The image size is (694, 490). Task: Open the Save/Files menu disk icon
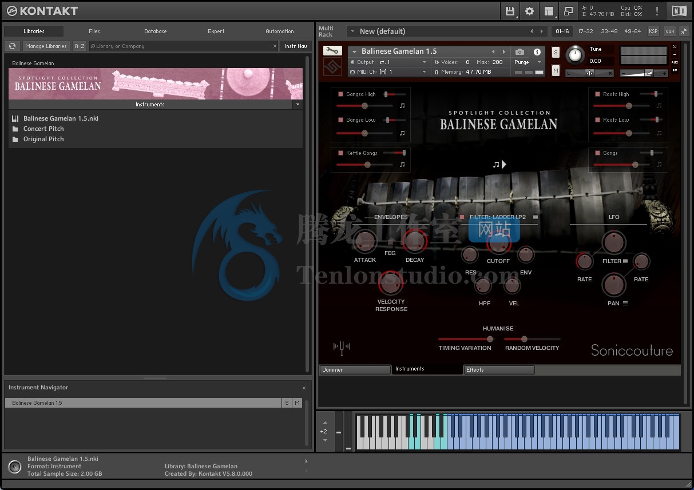point(509,11)
